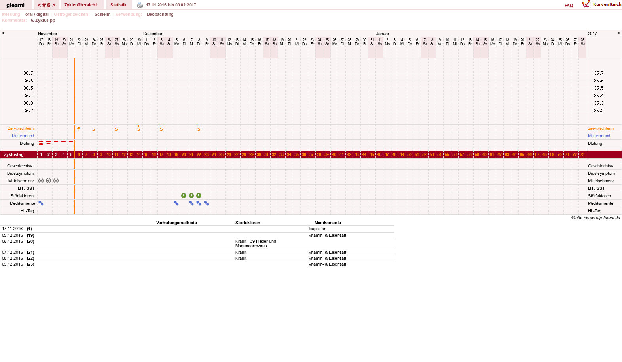Click Medikamente pill icon on cycle day 22
Viewport: 622px width, 362px height.
tap(199, 203)
